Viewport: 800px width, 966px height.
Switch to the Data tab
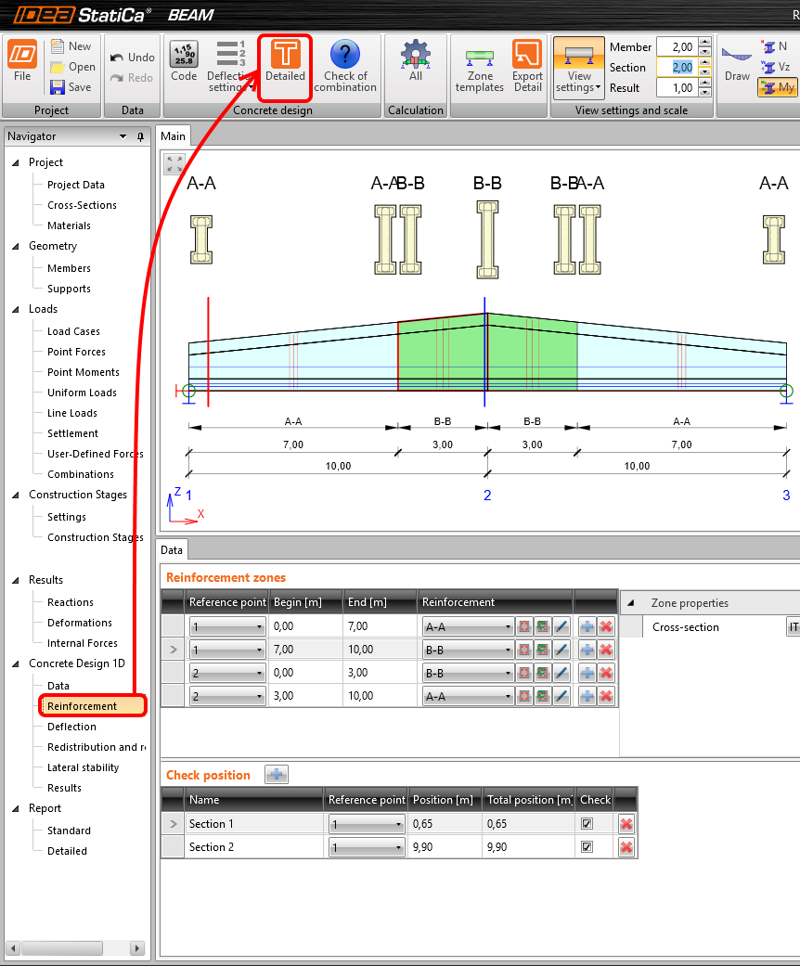tap(172, 550)
